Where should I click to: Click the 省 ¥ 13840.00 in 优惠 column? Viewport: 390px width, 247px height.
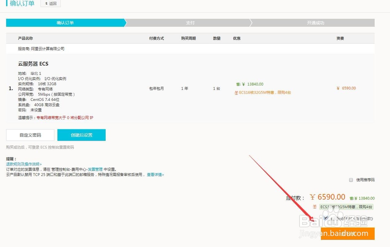coord(250,84)
